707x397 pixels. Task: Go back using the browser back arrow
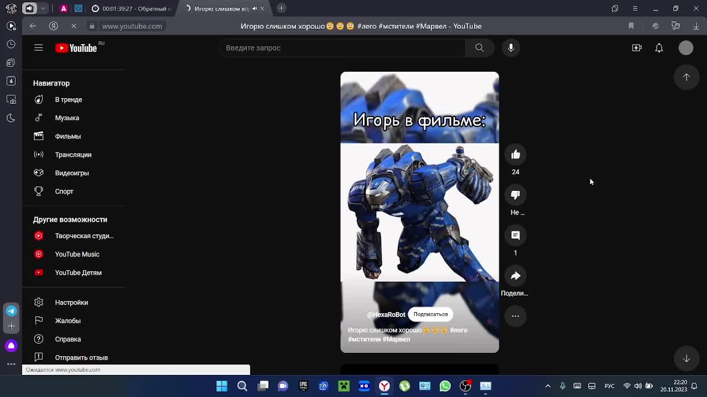(33, 26)
